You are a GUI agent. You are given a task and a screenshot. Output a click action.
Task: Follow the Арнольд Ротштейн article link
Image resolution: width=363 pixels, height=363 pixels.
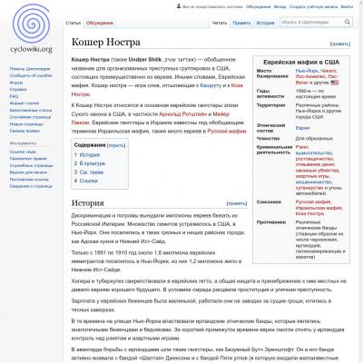[183, 114]
